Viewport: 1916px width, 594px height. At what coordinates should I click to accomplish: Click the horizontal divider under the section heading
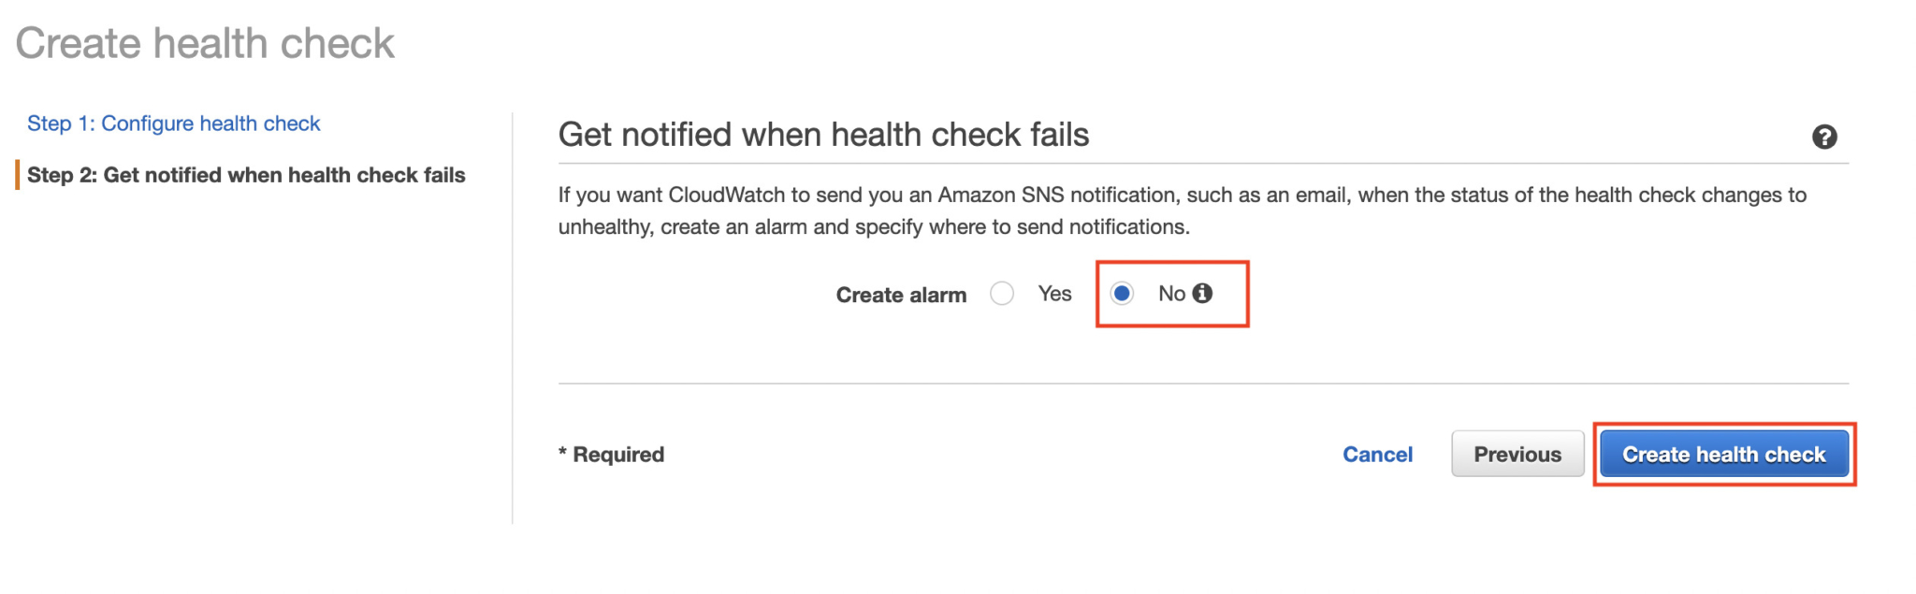pyautogui.click(x=1202, y=164)
